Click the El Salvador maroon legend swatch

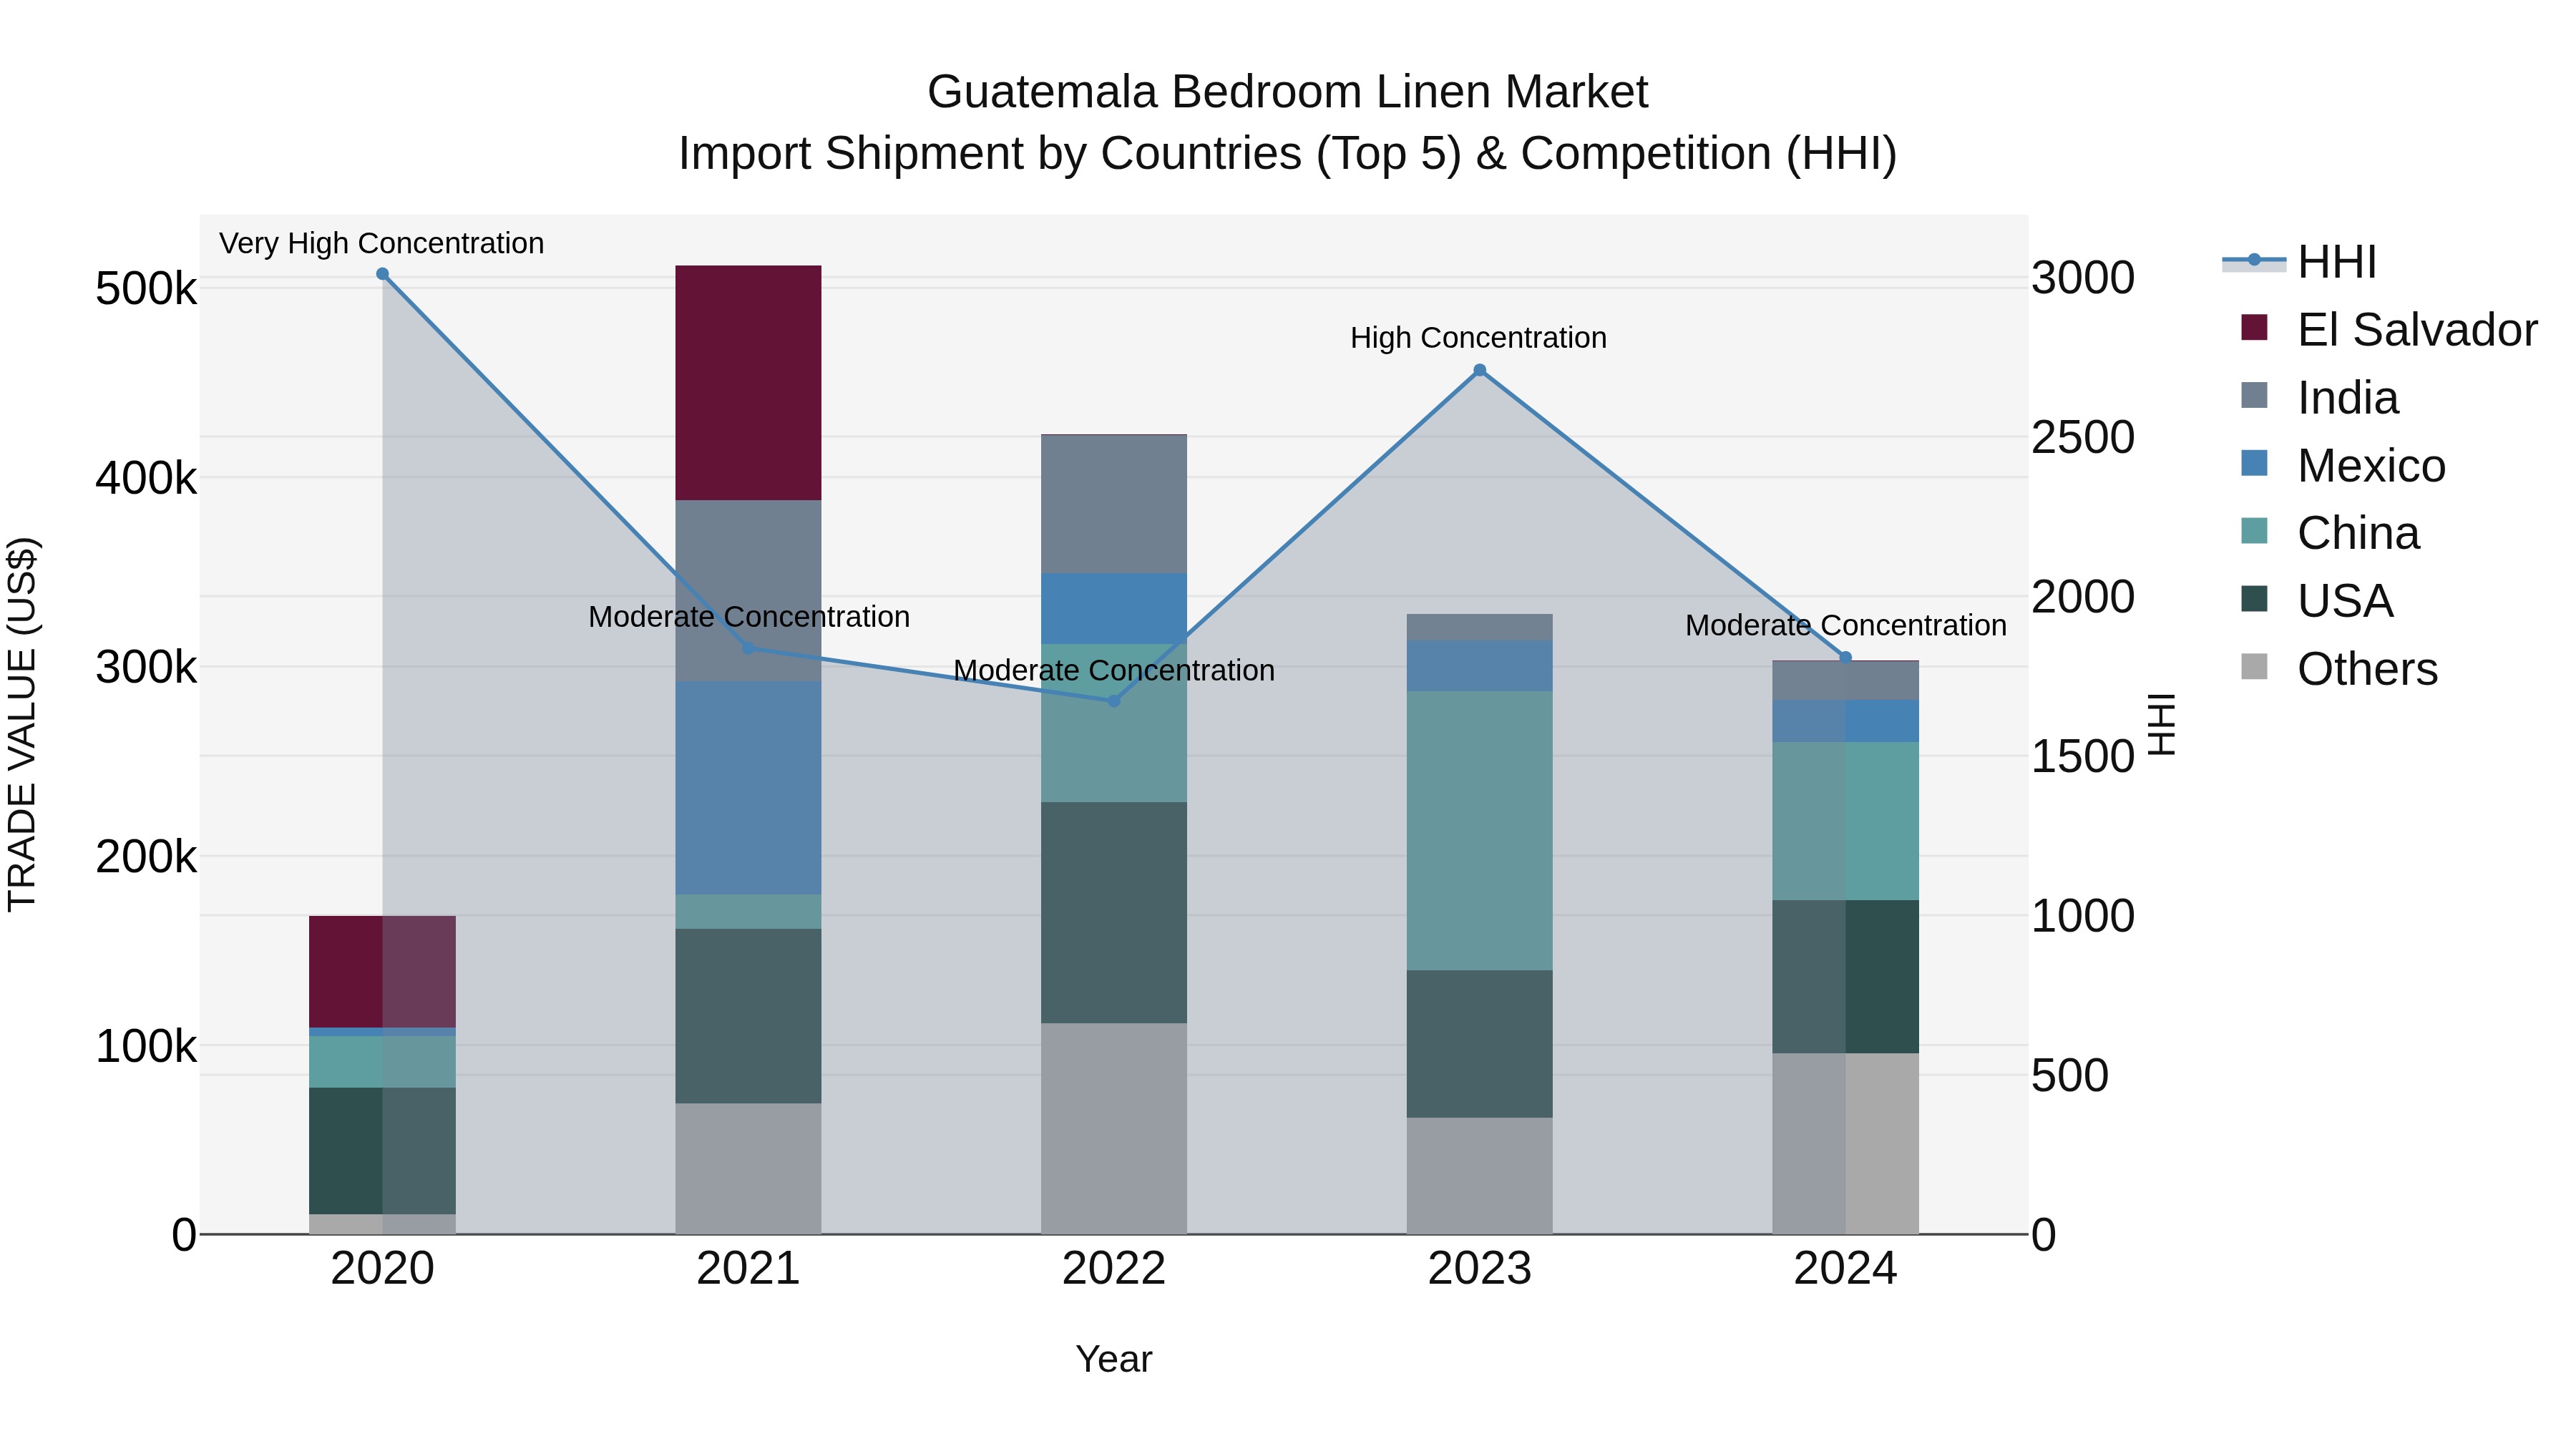click(x=2254, y=327)
